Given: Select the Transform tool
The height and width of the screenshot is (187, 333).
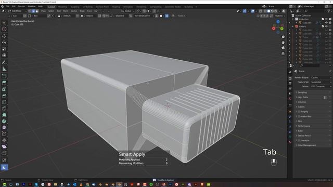Looking at the screenshot, I should coord(4,56).
